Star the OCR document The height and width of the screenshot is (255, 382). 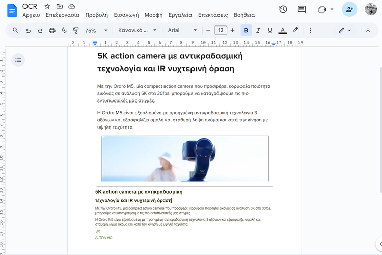click(x=47, y=6)
